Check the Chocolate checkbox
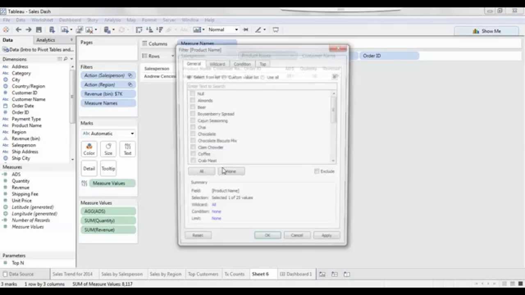 click(192, 134)
